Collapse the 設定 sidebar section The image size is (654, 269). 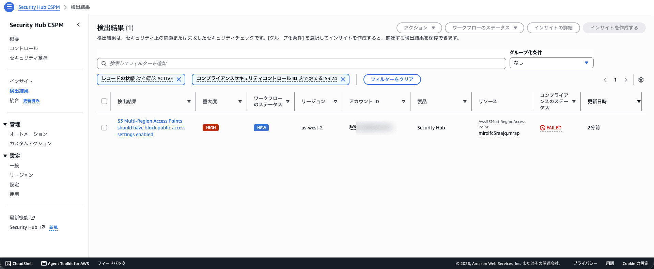point(5,156)
